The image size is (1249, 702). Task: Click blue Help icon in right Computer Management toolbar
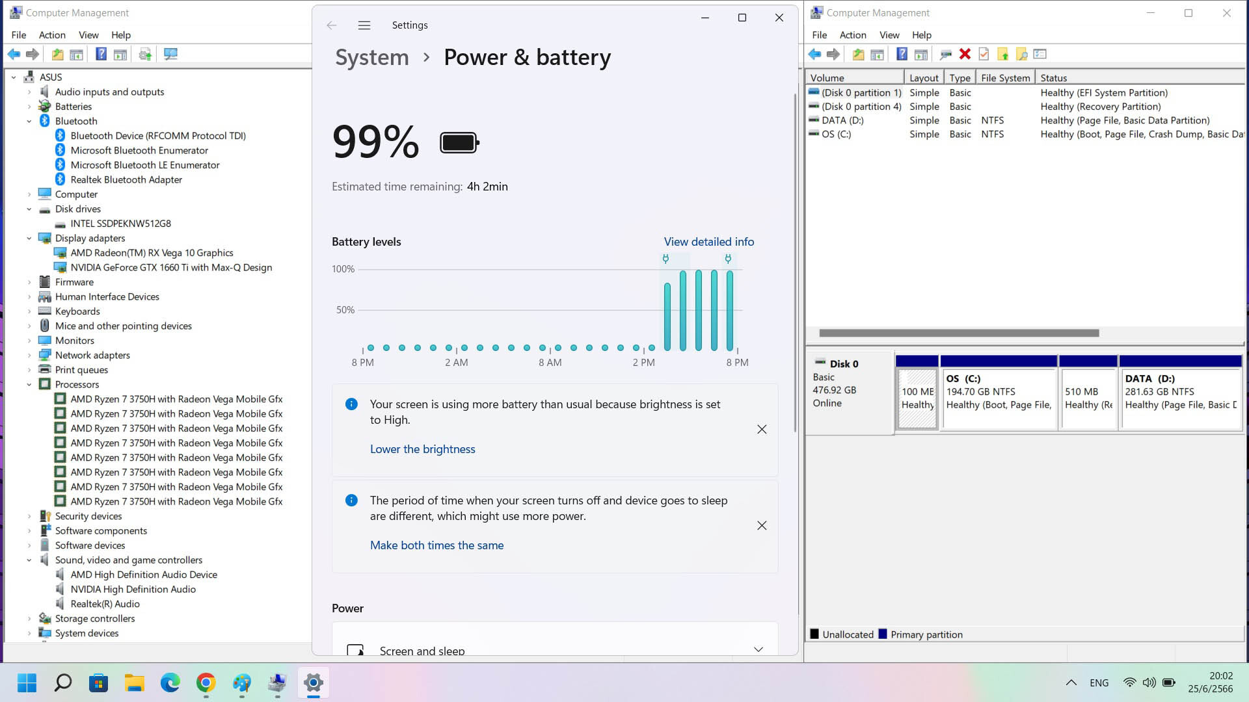coord(902,55)
